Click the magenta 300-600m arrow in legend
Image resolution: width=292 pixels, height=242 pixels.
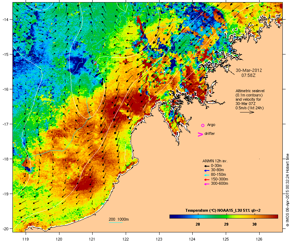tap(207, 184)
